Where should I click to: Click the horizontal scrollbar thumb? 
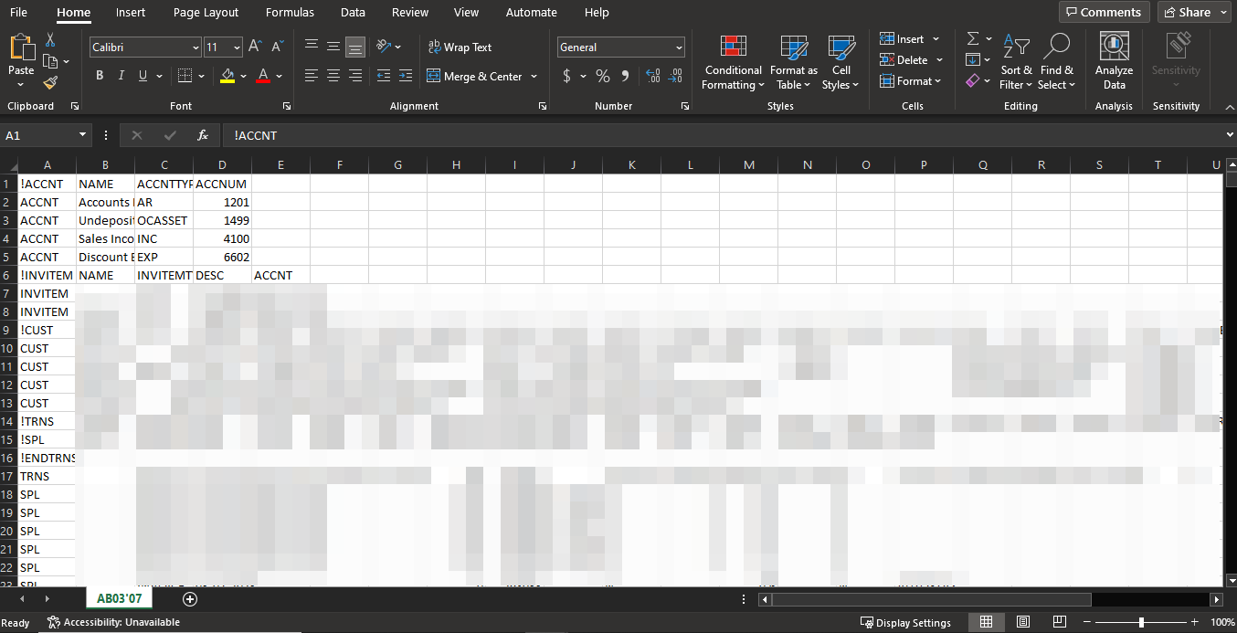[x=931, y=599]
